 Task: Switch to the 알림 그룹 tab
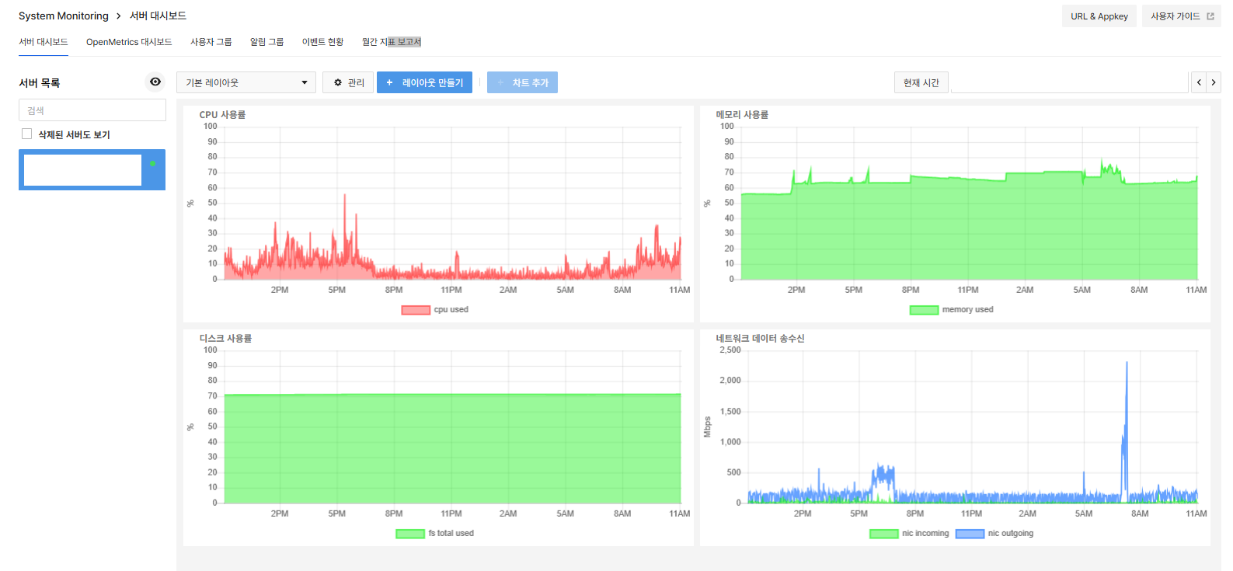point(266,42)
